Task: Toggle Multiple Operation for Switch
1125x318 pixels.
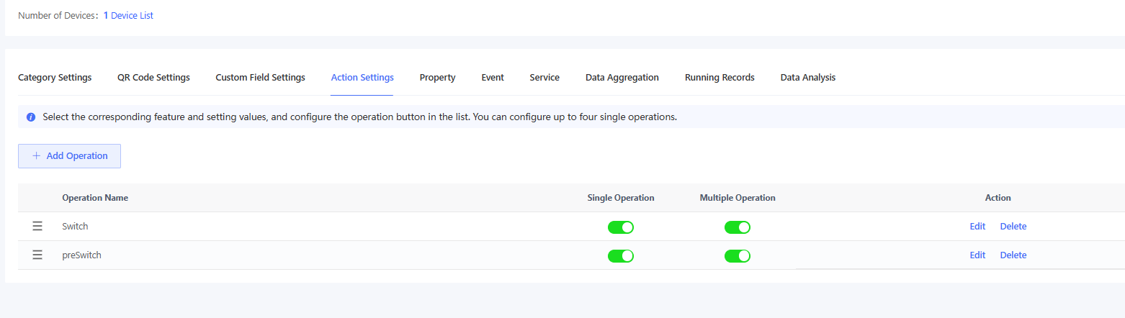Action: [x=737, y=227]
